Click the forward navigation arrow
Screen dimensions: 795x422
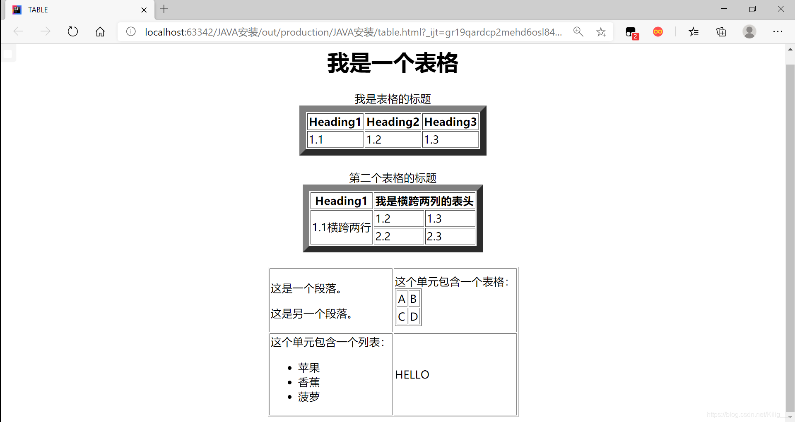pyautogui.click(x=46, y=31)
